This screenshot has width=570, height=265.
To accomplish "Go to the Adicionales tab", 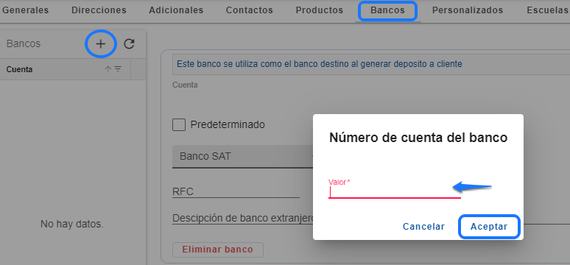I will (x=176, y=10).
